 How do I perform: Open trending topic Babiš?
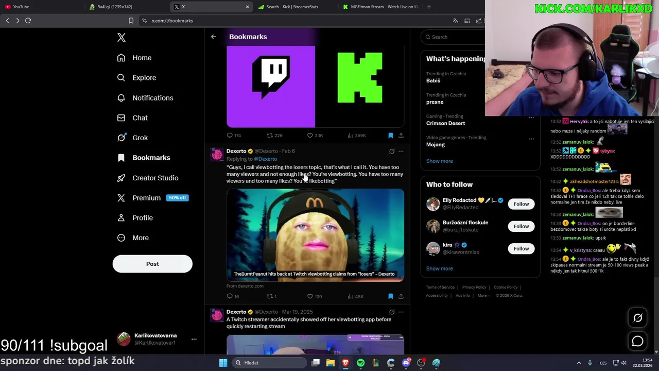[x=433, y=80]
